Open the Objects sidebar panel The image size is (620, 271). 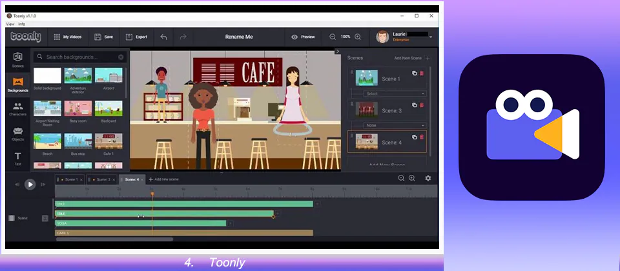pyautogui.click(x=18, y=134)
